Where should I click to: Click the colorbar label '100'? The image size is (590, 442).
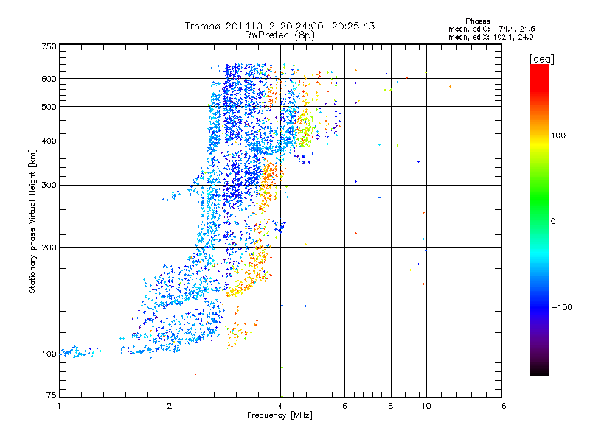tap(558, 136)
